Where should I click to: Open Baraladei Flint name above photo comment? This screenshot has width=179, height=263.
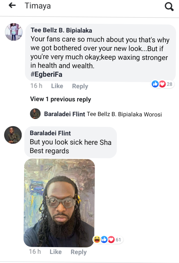[x=50, y=133]
